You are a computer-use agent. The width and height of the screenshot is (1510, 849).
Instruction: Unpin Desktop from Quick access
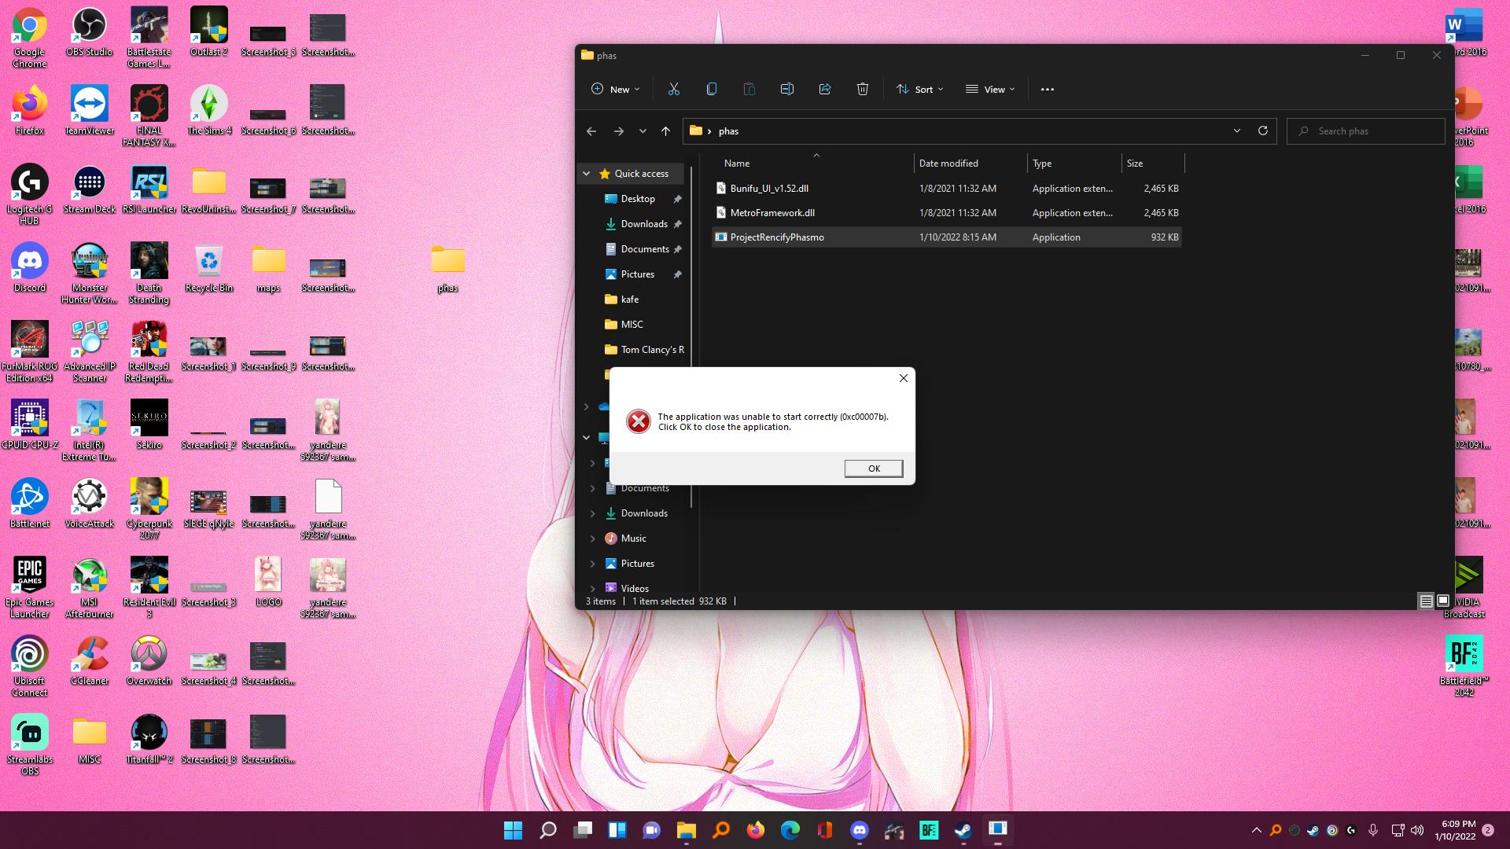click(x=677, y=199)
